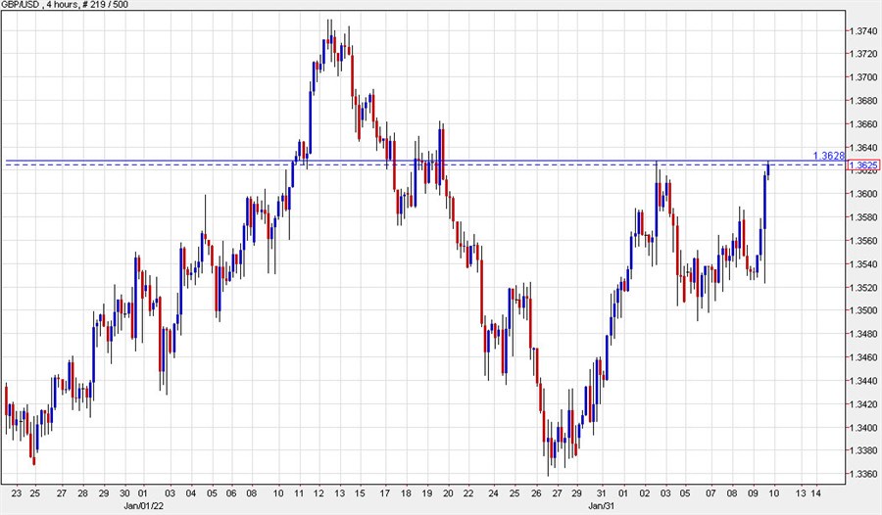Click the 1.3580 price axis label

pos(862,217)
